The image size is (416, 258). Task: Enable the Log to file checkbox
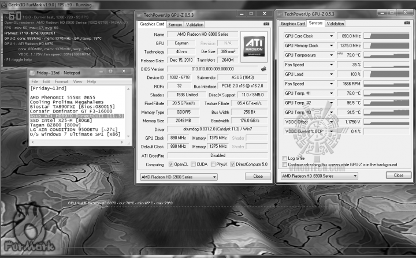coord(285,158)
